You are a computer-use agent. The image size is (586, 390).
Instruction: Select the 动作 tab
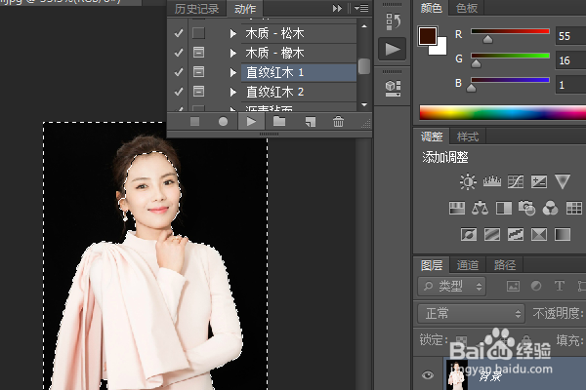[x=245, y=9]
